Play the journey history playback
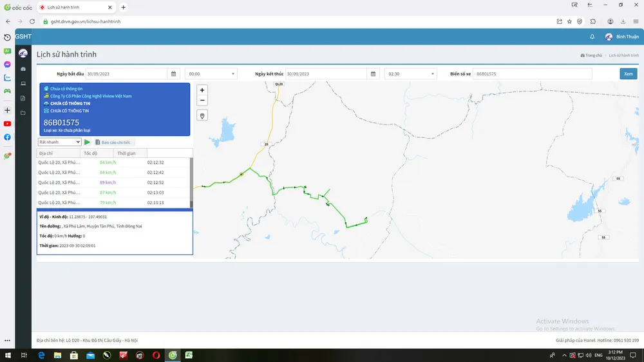The image size is (644, 362). pyautogui.click(x=88, y=142)
